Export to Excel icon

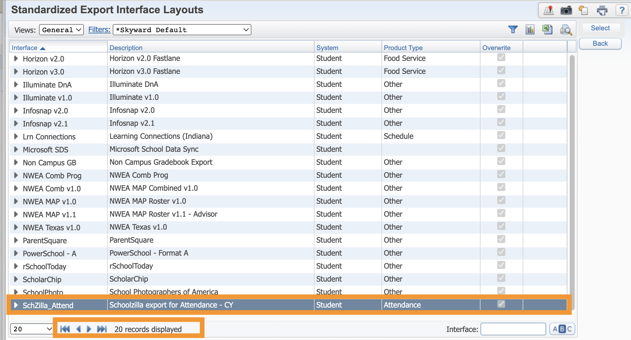pos(547,29)
